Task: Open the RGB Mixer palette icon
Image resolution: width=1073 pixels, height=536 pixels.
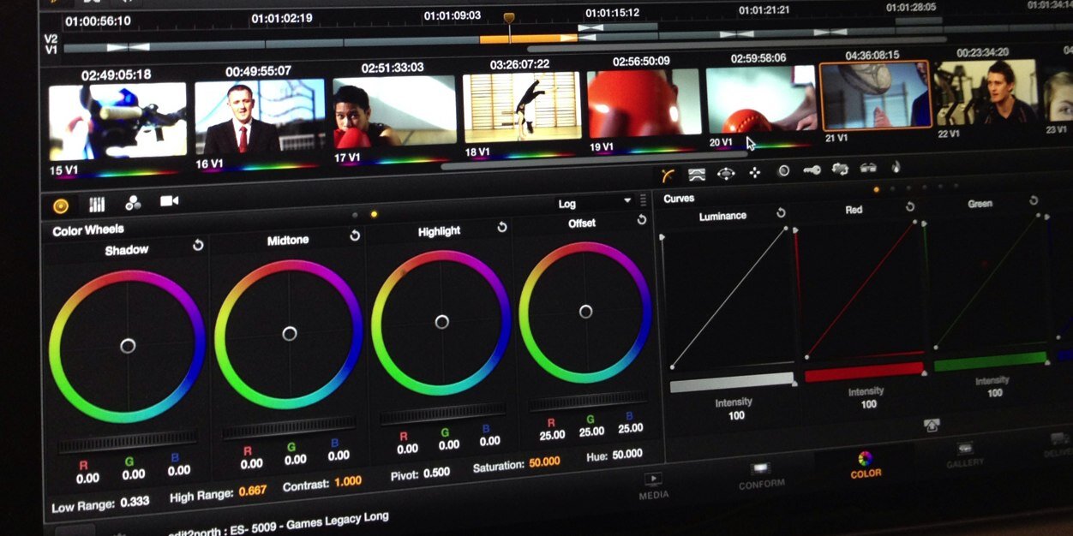Action: tap(133, 203)
